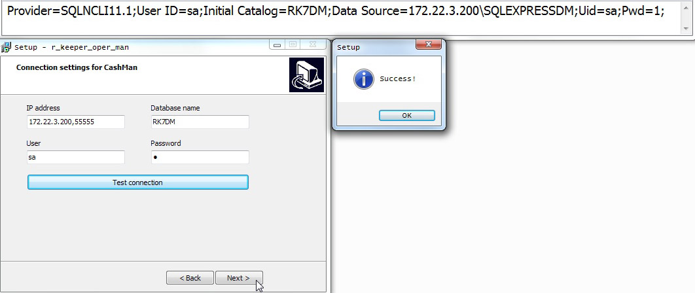The image size is (695, 293).
Task: Click the 'Password' label
Action: coord(166,143)
